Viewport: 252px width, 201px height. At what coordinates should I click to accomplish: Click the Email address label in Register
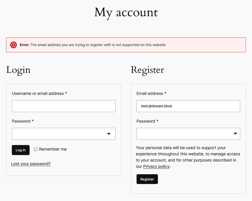coord(150,93)
